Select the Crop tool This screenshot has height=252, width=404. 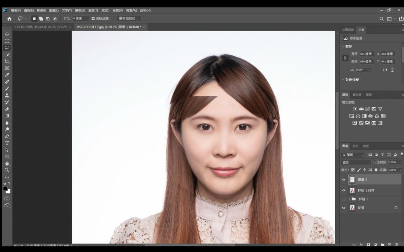(x=7, y=61)
